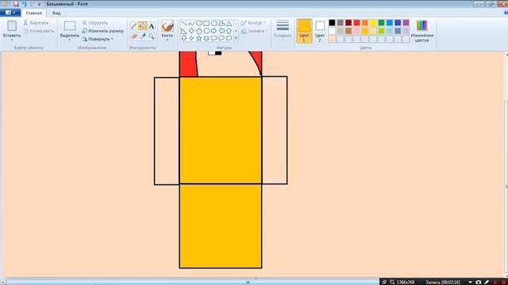
Task: Pick the yellow color swatch
Action: pyautogui.click(x=373, y=23)
